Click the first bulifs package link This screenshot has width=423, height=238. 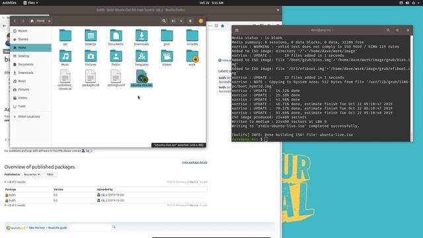13,195
